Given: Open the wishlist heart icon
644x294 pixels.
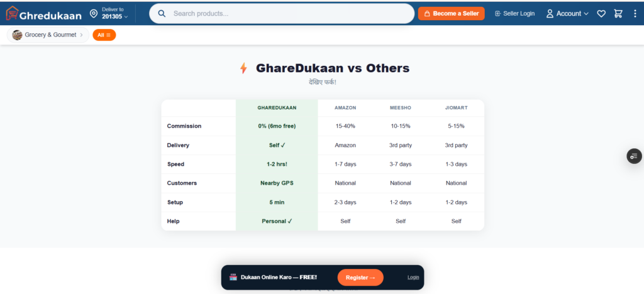Looking at the screenshot, I should pyautogui.click(x=601, y=13).
